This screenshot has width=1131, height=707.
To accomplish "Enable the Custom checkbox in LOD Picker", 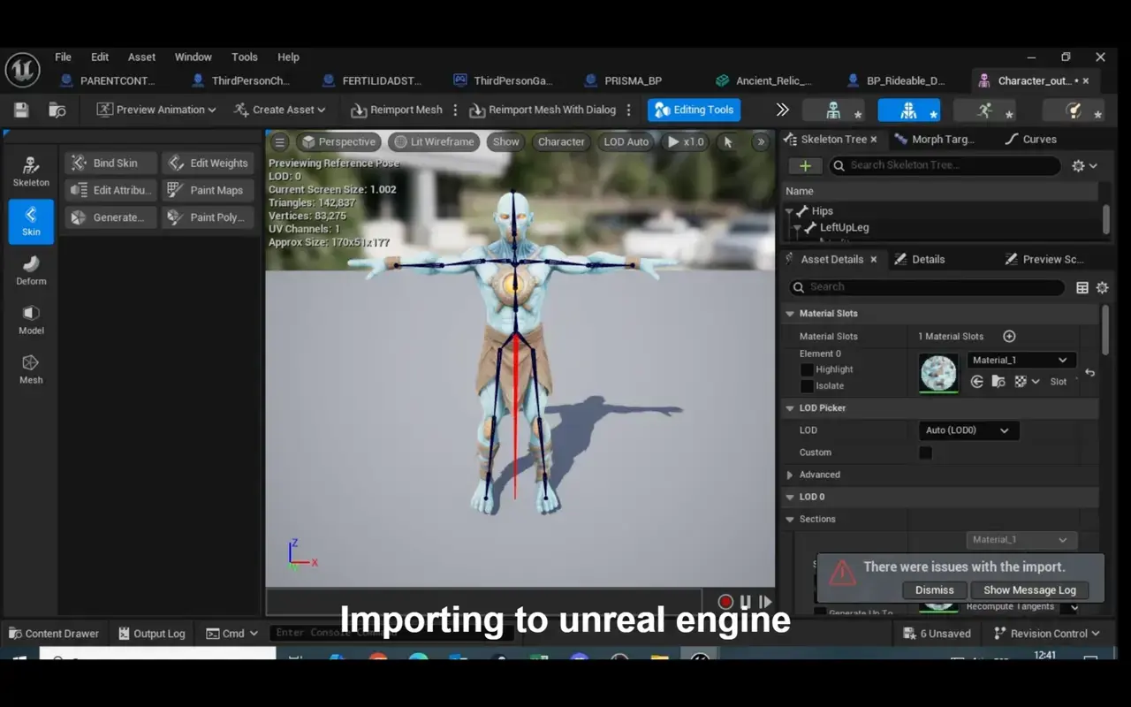I will (925, 452).
